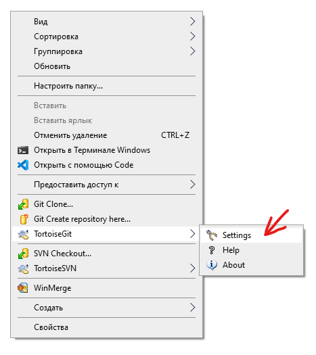
Task: Click the Git Clone icon
Action: click(23, 204)
